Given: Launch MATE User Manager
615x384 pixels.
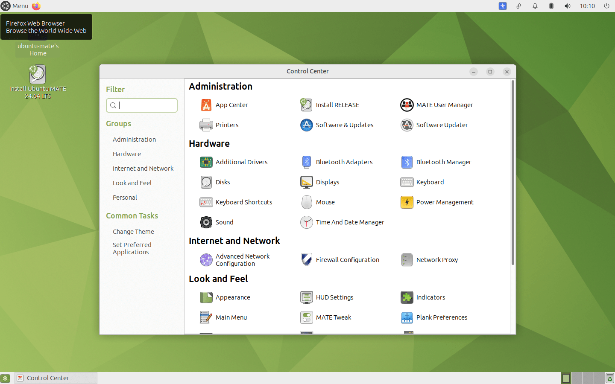Looking at the screenshot, I should coord(444,105).
